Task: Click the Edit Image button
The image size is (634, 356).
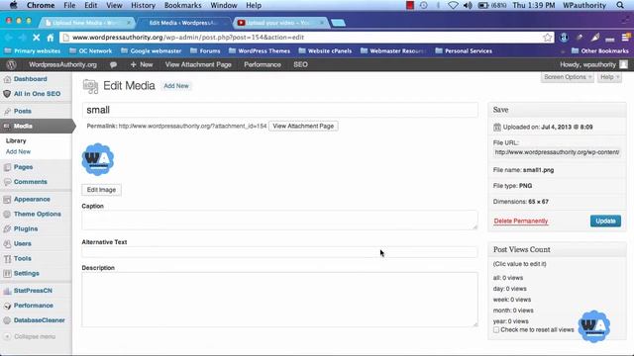Action: click(101, 190)
